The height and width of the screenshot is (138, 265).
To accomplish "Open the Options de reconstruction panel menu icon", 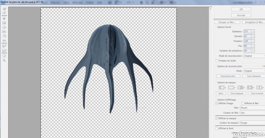I will pos(264,66).
